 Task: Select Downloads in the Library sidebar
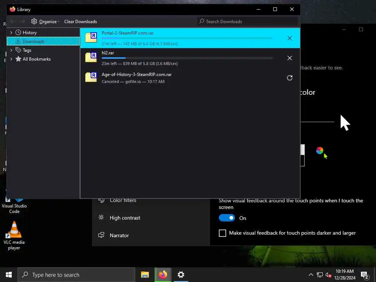[43, 41]
